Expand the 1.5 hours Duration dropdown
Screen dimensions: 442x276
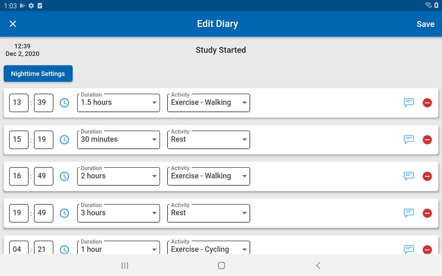(x=118, y=103)
